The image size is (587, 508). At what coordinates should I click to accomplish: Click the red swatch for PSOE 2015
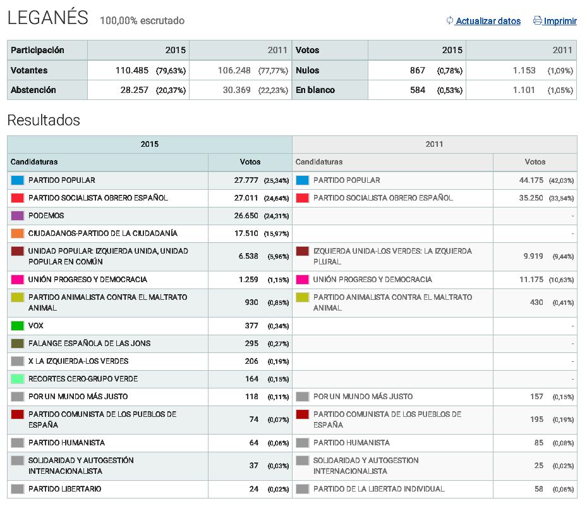(18, 198)
